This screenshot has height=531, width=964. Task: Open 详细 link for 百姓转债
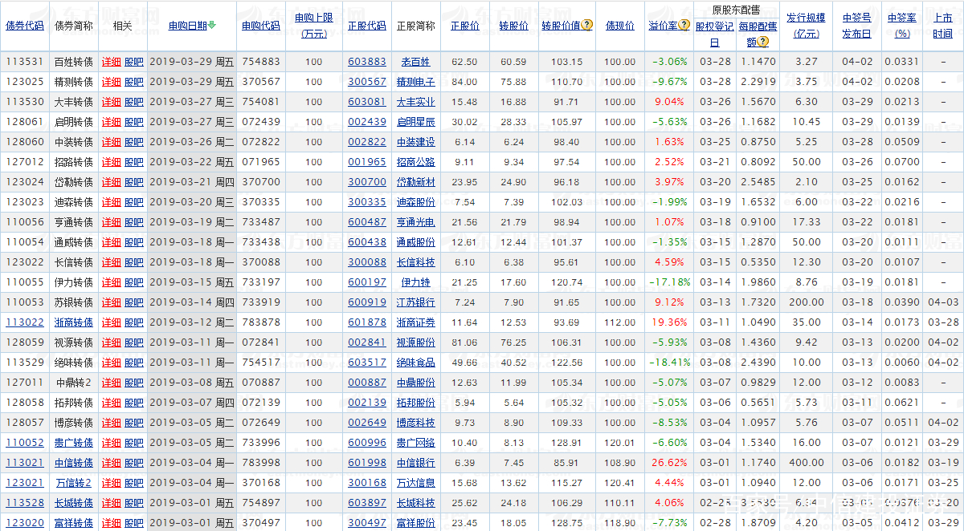point(111,62)
